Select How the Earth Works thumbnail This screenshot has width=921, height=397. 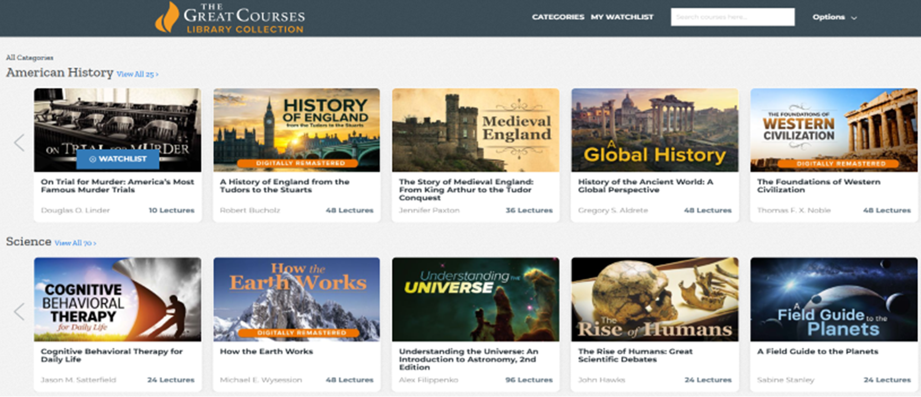tap(296, 299)
